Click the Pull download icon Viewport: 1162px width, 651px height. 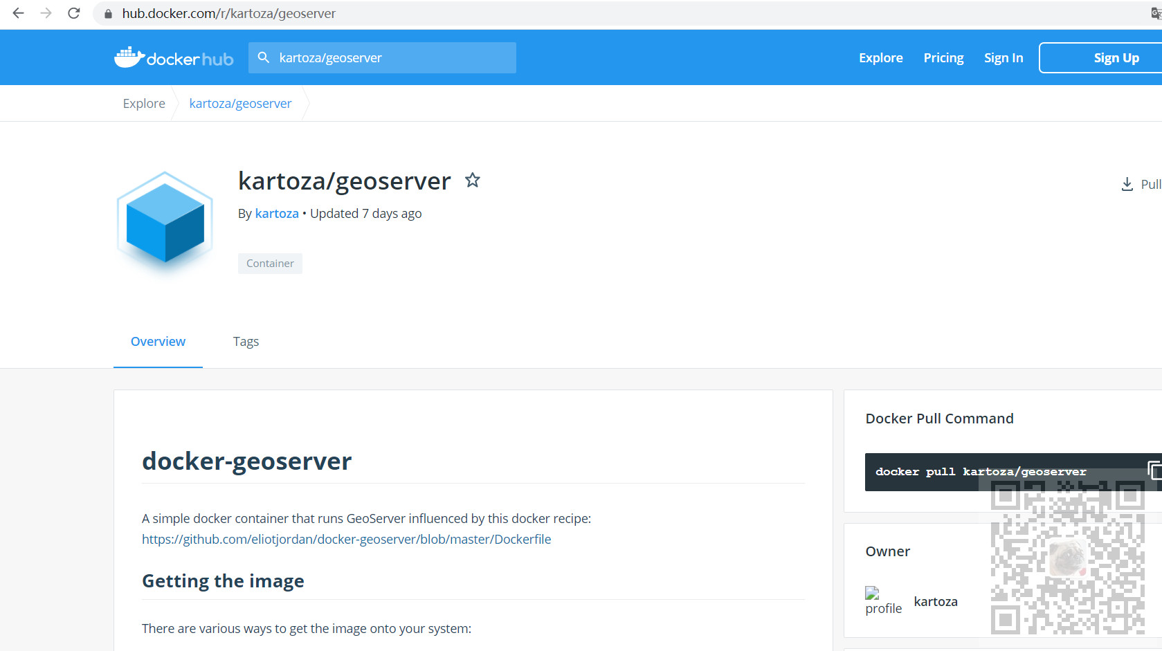click(x=1127, y=184)
